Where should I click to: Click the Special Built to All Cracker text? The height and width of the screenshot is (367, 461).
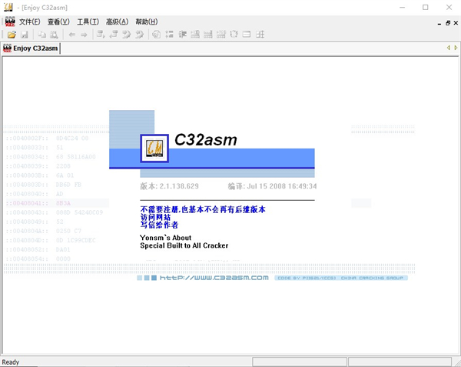coord(184,245)
